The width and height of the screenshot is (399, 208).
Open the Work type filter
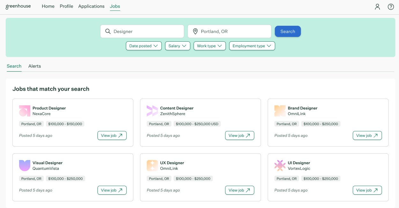pyautogui.click(x=210, y=46)
